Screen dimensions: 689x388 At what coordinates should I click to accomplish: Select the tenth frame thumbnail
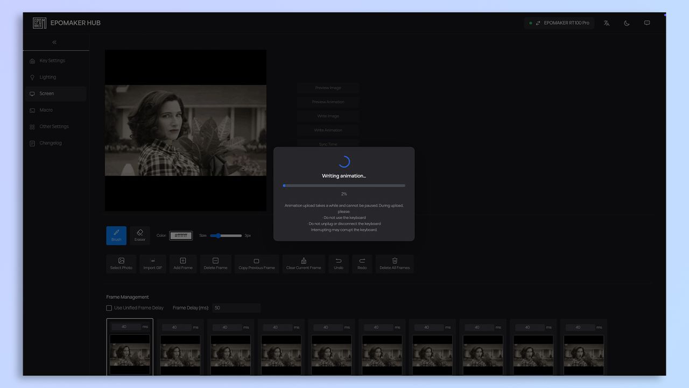coord(583,354)
